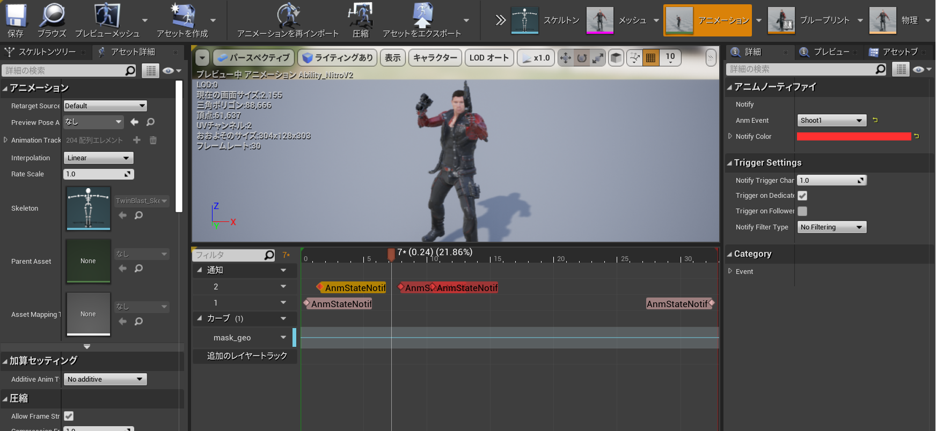Open viewport options dropdown arrow button
This screenshot has width=936, height=431.
click(x=202, y=57)
